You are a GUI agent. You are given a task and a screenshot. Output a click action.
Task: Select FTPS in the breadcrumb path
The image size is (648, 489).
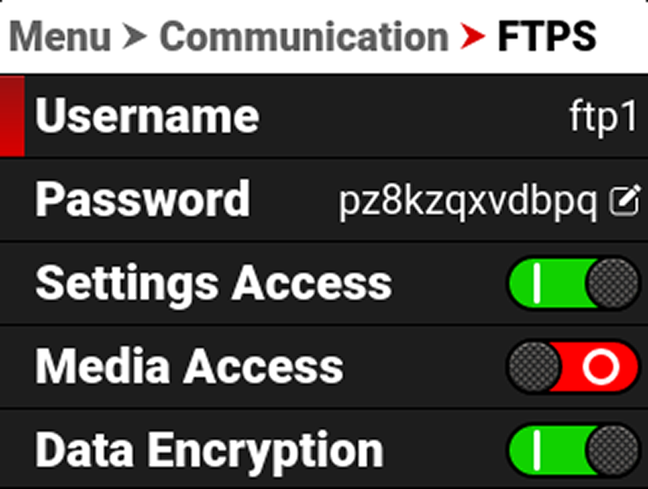coord(546,37)
